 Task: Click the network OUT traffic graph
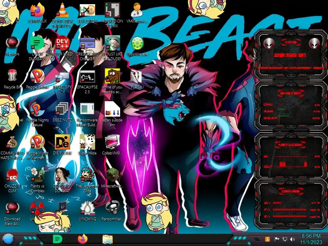point(291,164)
